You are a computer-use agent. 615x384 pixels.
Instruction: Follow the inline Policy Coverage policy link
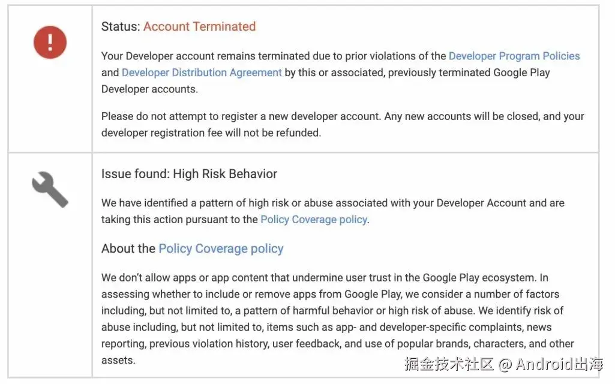(x=313, y=220)
